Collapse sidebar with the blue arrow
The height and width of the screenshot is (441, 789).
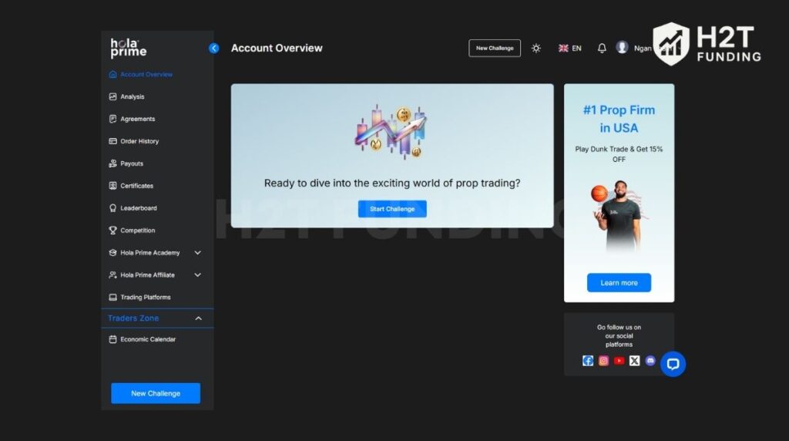click(214, 49)
